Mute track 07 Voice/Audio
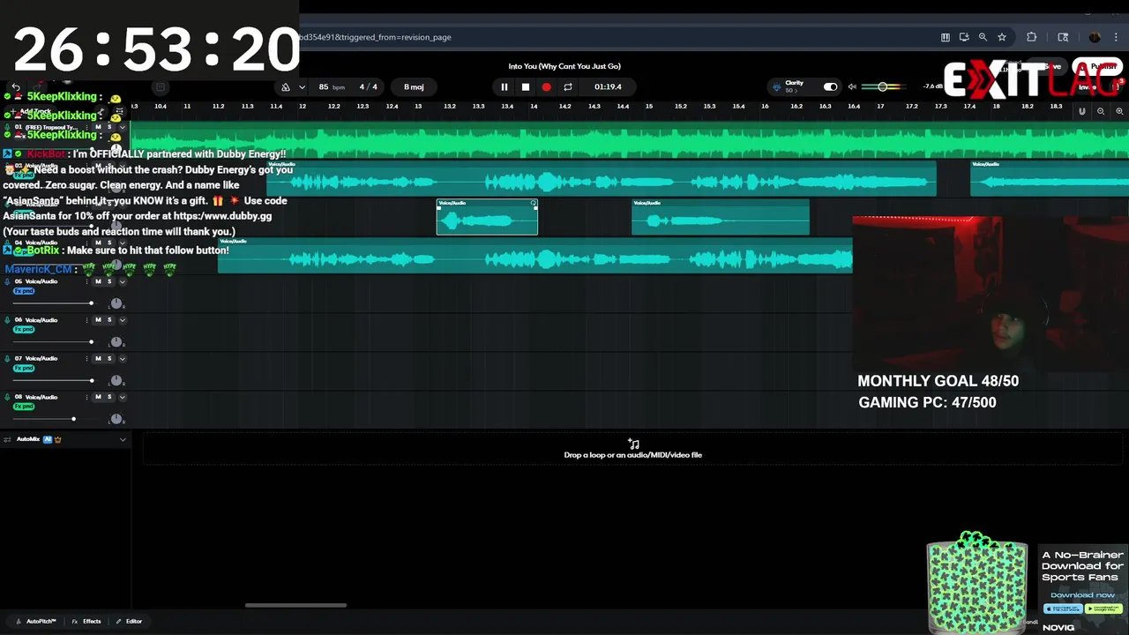This screenshot has width=1129, height=635. [98, 358]
